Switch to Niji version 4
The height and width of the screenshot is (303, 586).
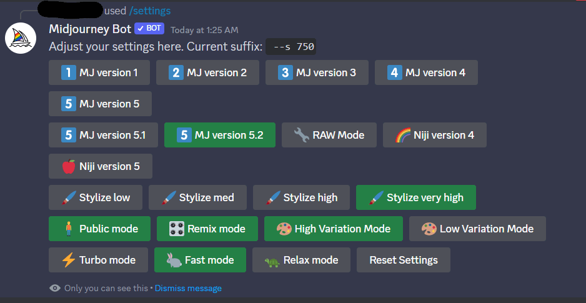click(x=435, y=135)
